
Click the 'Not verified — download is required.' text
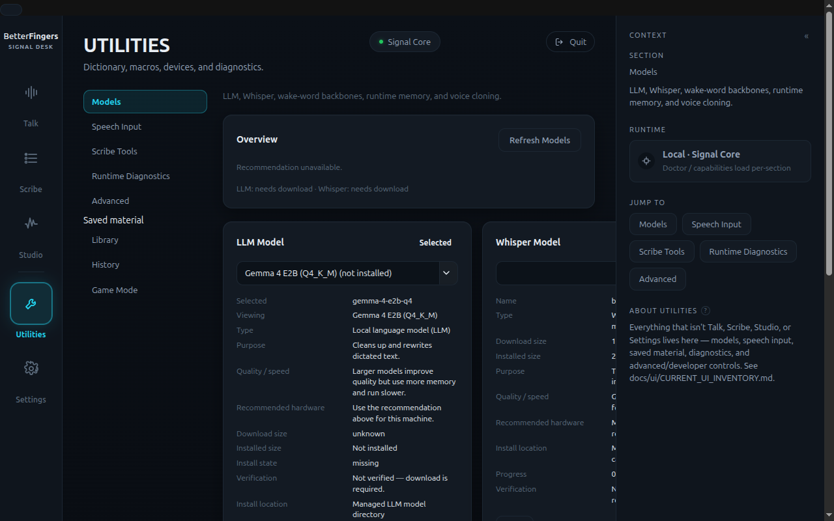pyautogui.click(x=400, y=483)
